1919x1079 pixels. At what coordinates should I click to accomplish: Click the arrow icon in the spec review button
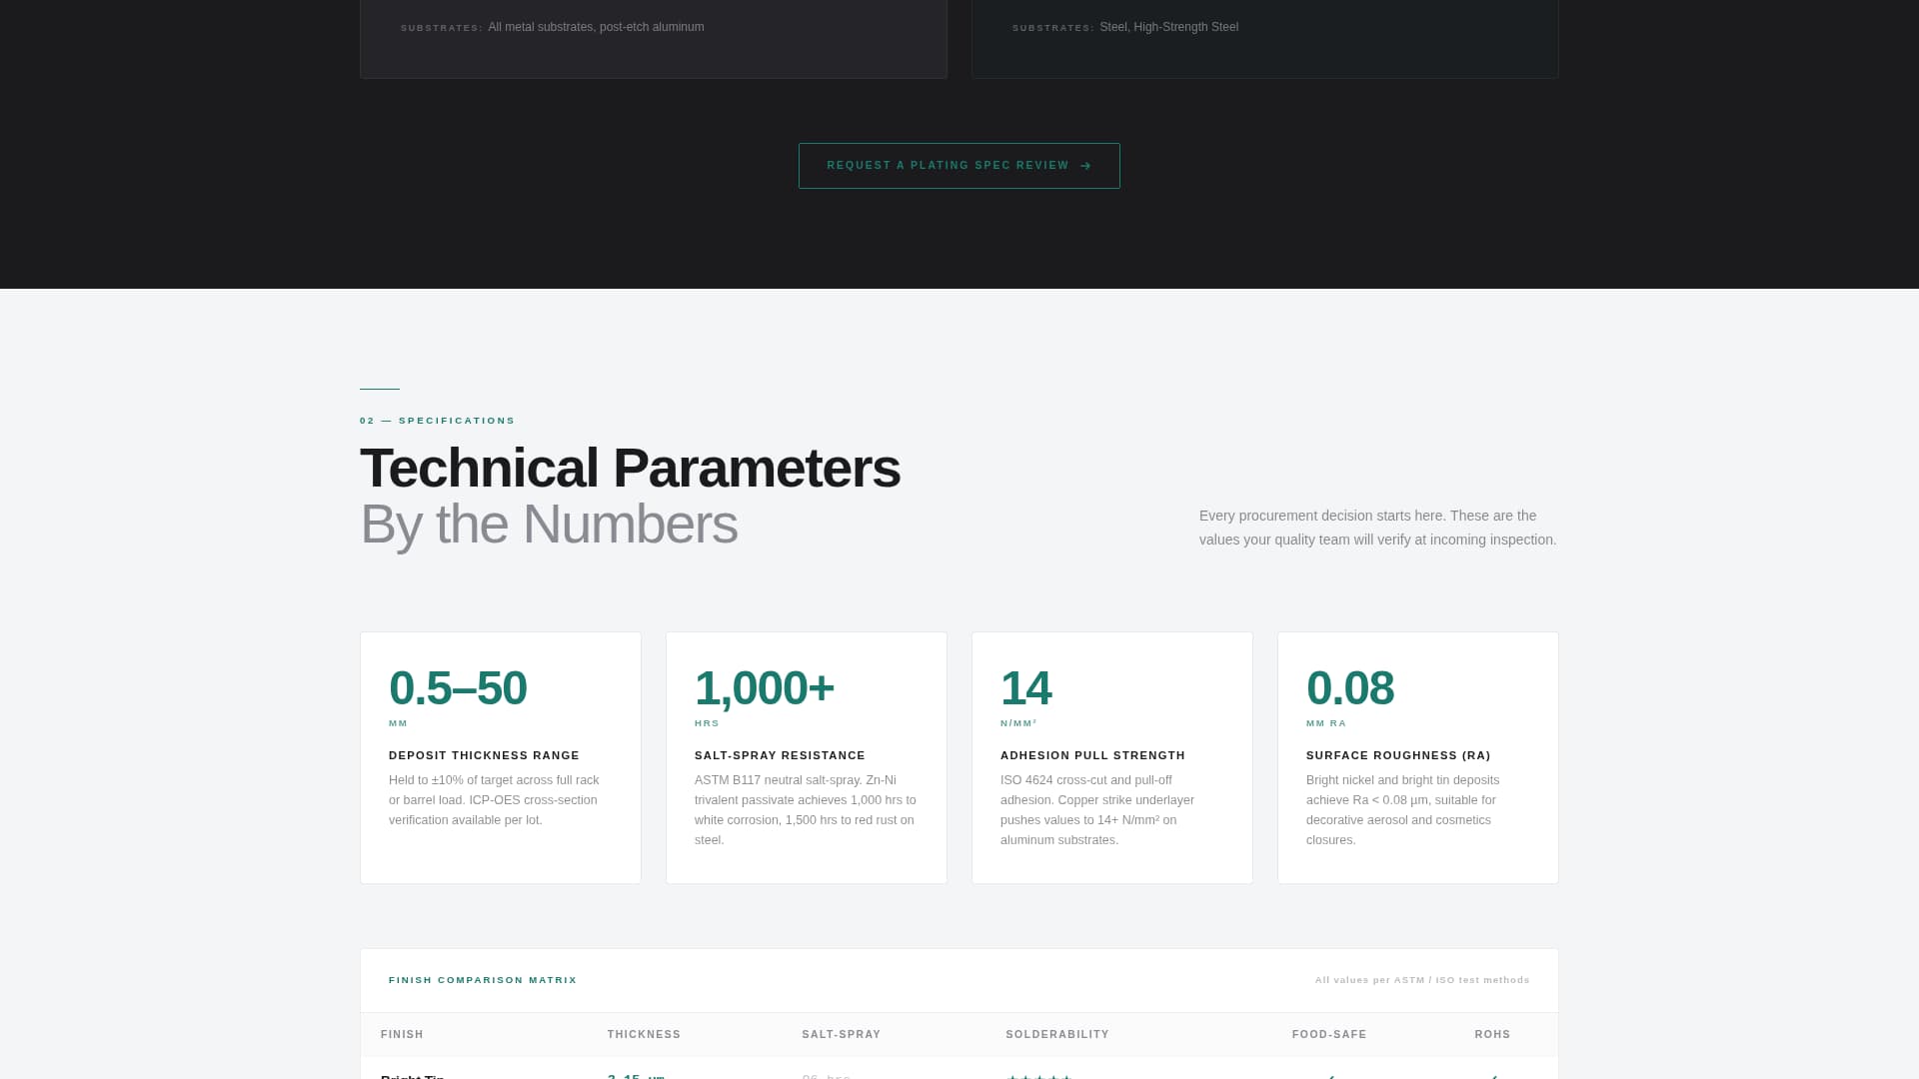pos(1084,166)
